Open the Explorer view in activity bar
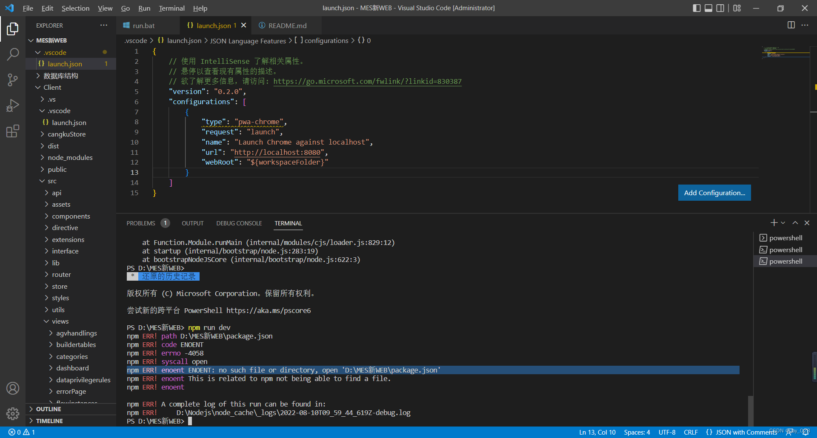817x438 pixels. [x=13, y=29]
